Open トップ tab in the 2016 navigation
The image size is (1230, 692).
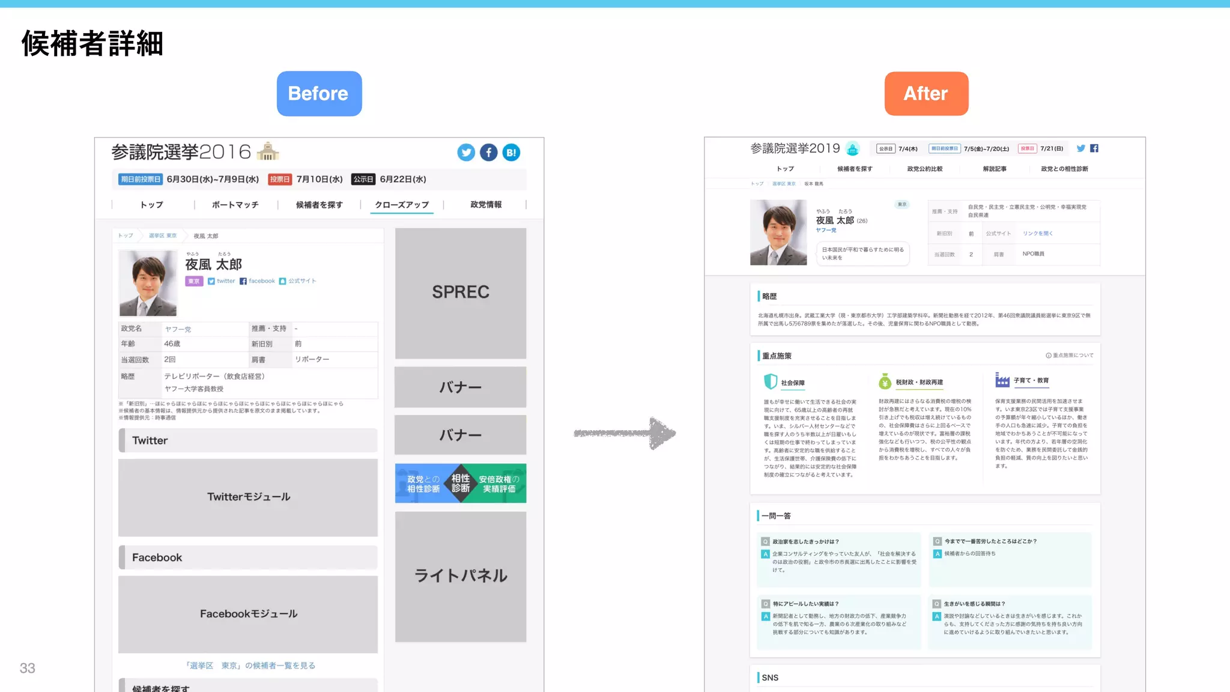[152, 205]
